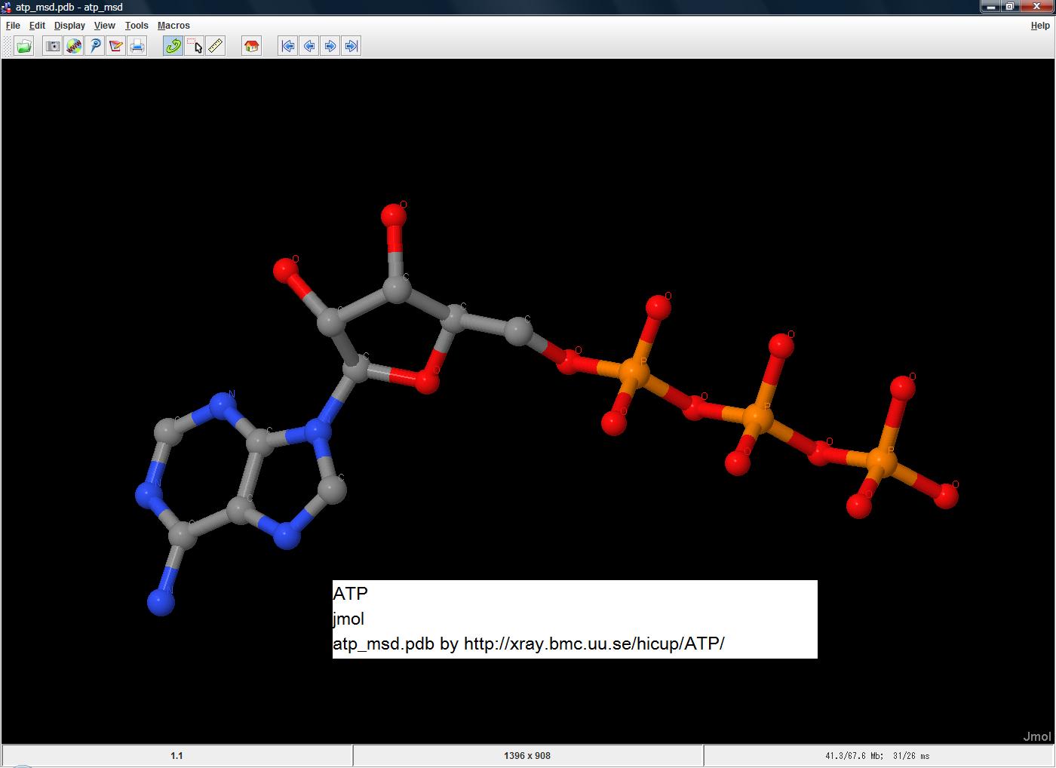This screenshot has height=768, width=1056.
Task: Toggle the rotate molecule mode
Action: tap(173, 46)
